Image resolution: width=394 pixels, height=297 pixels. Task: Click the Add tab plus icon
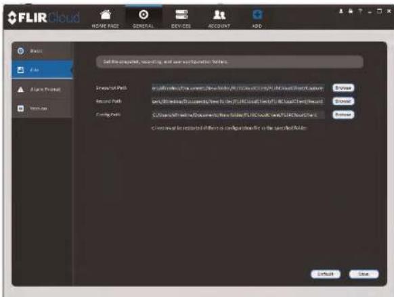[257, 15]
